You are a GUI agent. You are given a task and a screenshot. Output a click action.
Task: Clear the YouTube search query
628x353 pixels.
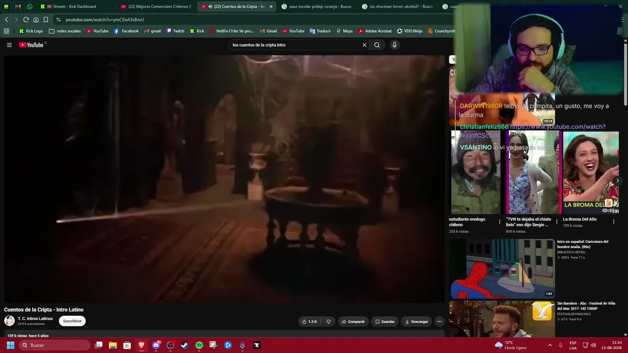(365, 45)
